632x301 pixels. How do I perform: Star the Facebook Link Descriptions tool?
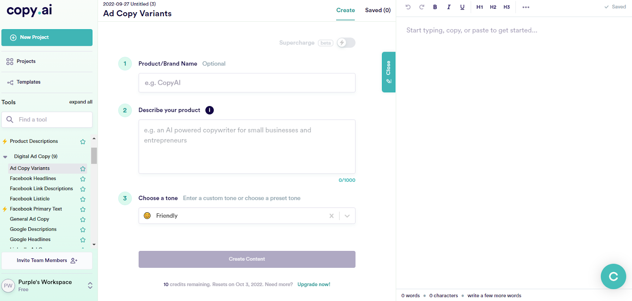83,189
